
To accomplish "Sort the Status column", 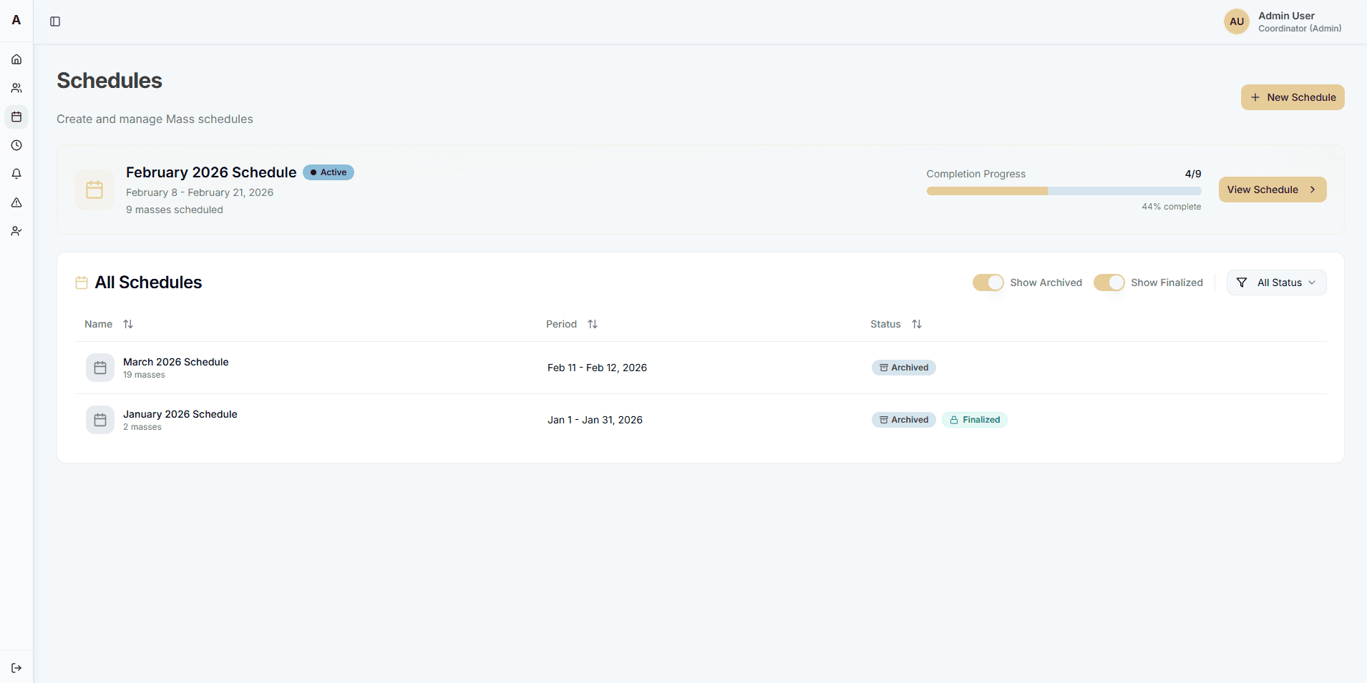I will click(916, 324).
